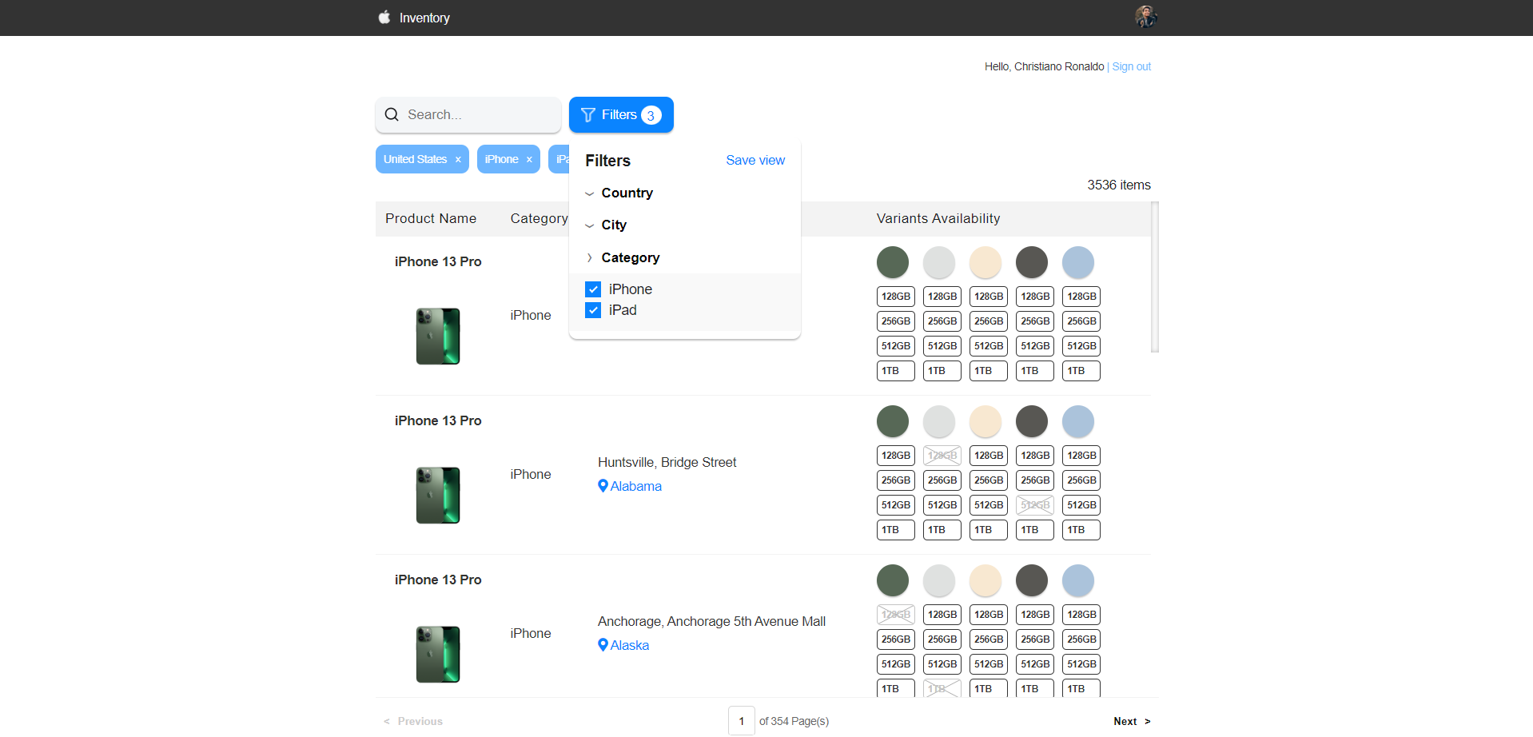Select silver color swatch in first row
Screen dimensions: 1533x737
(939, 262)
